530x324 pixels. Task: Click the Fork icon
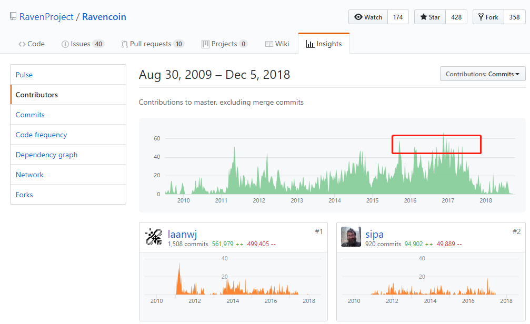[481, 17]
